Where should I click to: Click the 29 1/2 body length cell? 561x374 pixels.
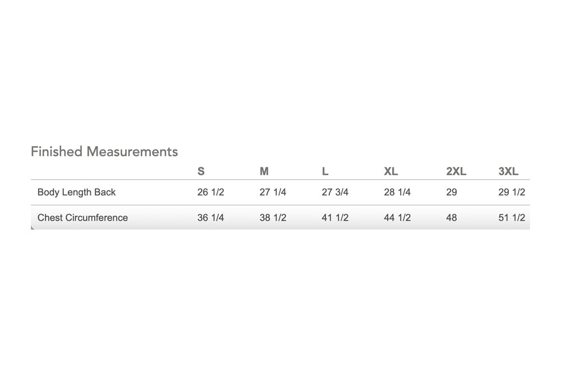coord(512,193)
